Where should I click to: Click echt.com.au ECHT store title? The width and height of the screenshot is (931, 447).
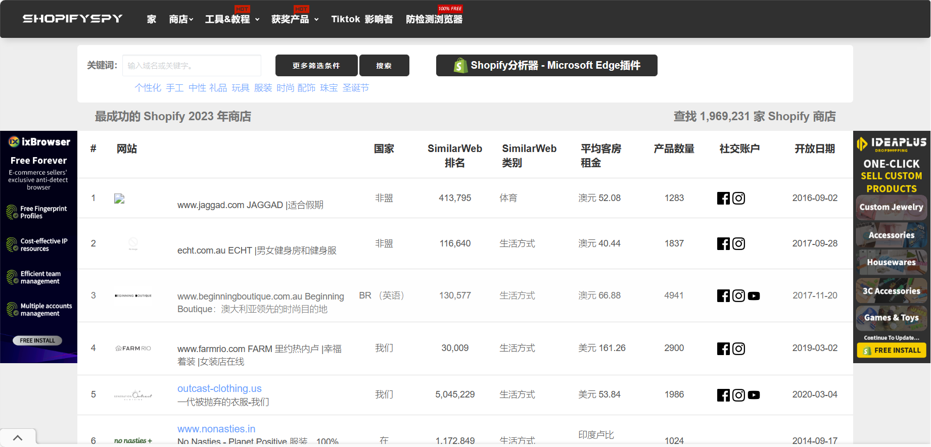257,251
